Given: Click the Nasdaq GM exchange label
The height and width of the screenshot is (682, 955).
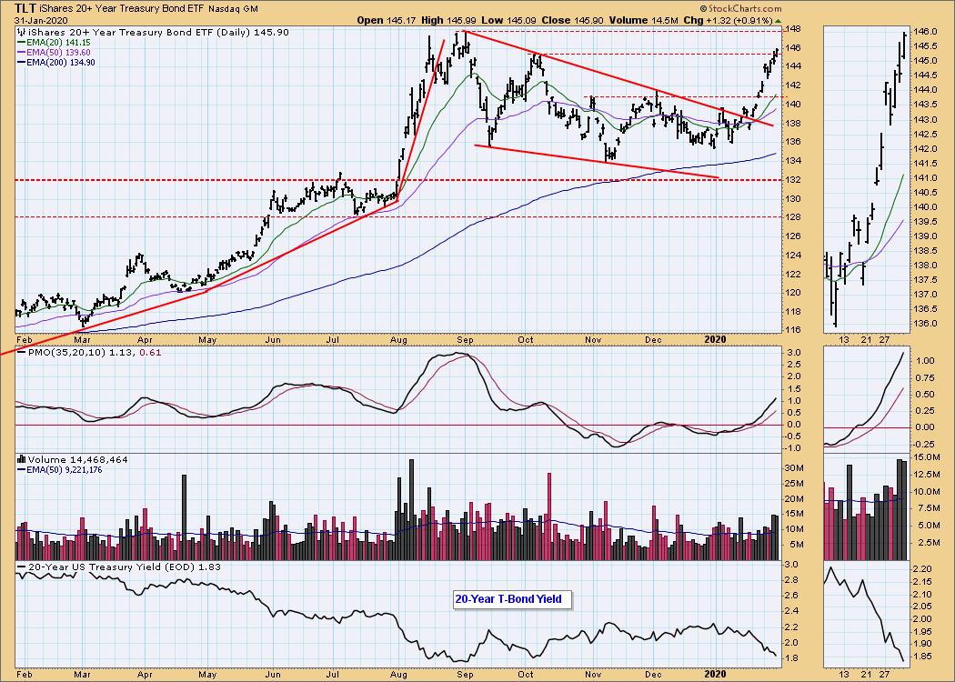Looking at the screenshot, I should [233, 9].
